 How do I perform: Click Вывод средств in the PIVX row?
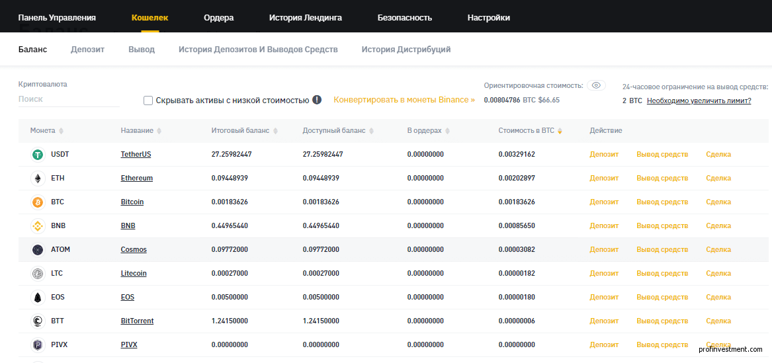tap(662, 344)
